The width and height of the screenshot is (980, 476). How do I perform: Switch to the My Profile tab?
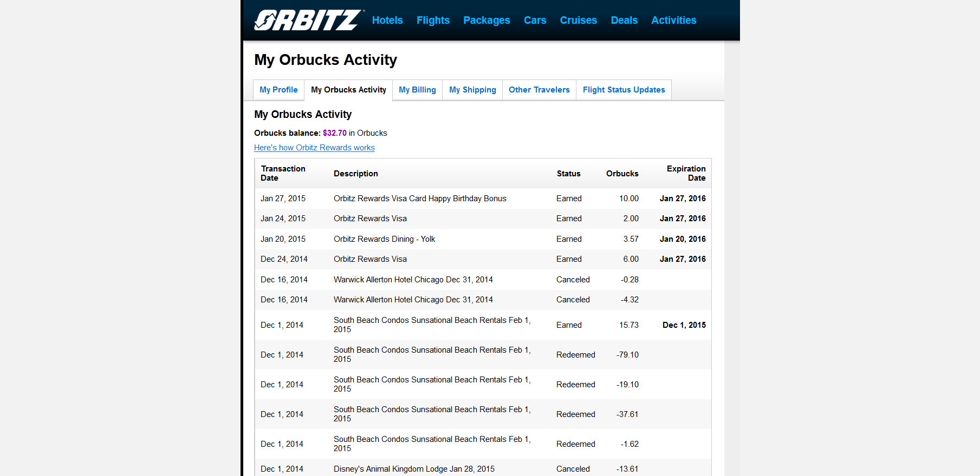tap(278, 90)
